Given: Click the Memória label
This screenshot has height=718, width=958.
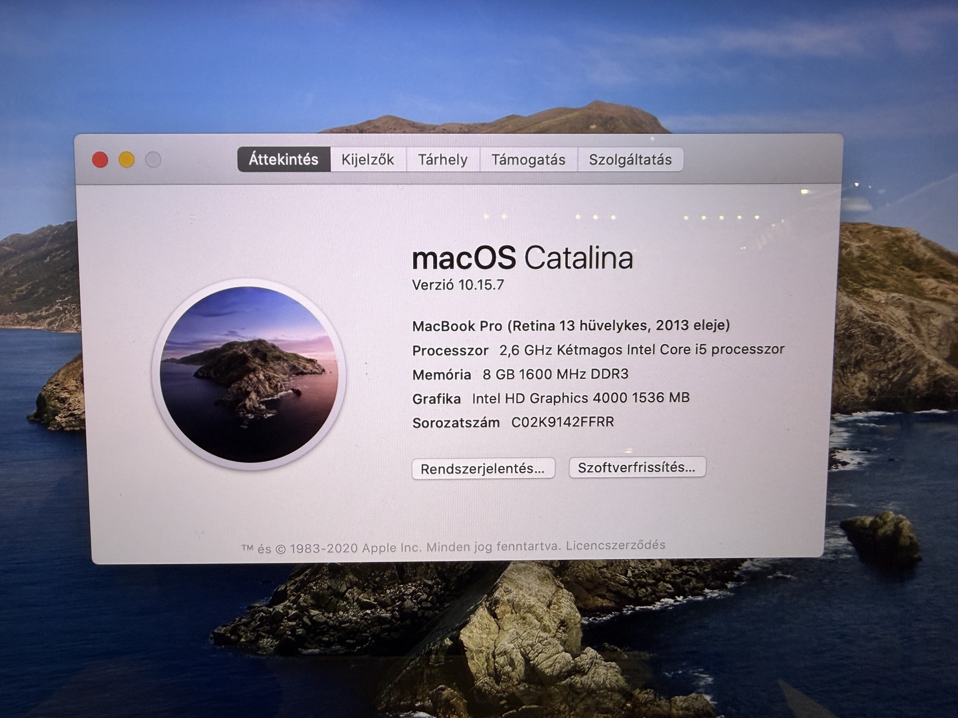Looking at the screenshot, I should pos(442,375).
